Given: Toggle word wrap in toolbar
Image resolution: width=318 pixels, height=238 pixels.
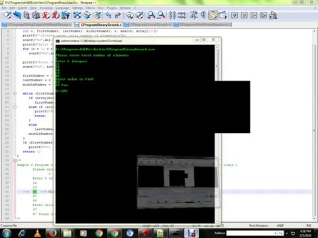Looking at the screenshot, I should click(x=193, y=15).
